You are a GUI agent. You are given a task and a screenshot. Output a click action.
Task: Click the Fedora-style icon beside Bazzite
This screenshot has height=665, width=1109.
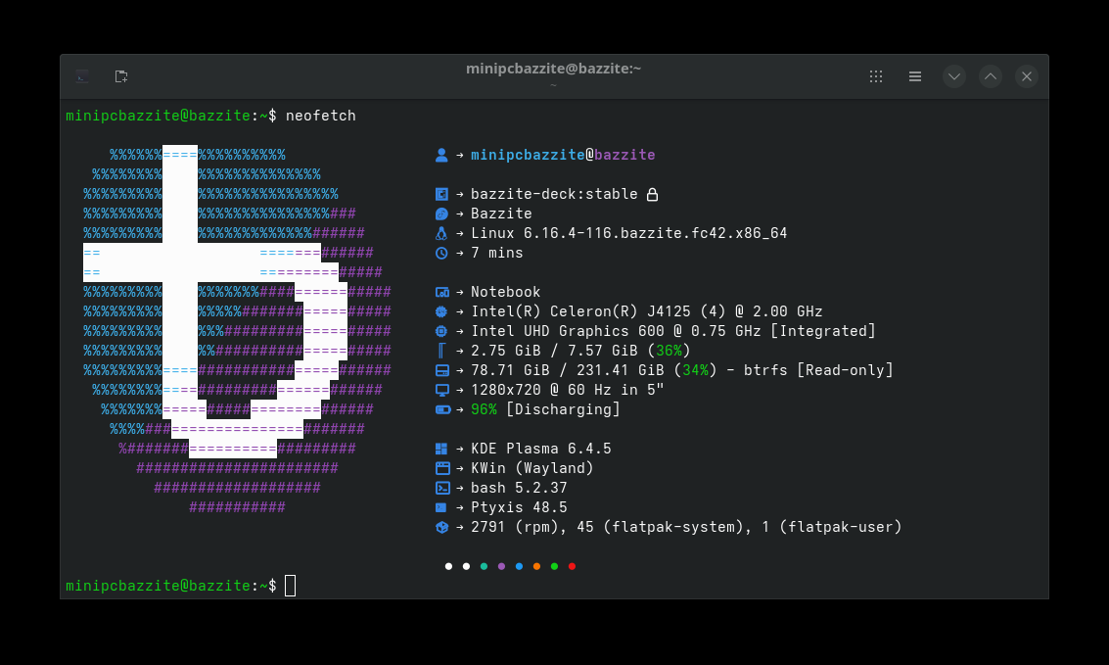pos(441,214)
